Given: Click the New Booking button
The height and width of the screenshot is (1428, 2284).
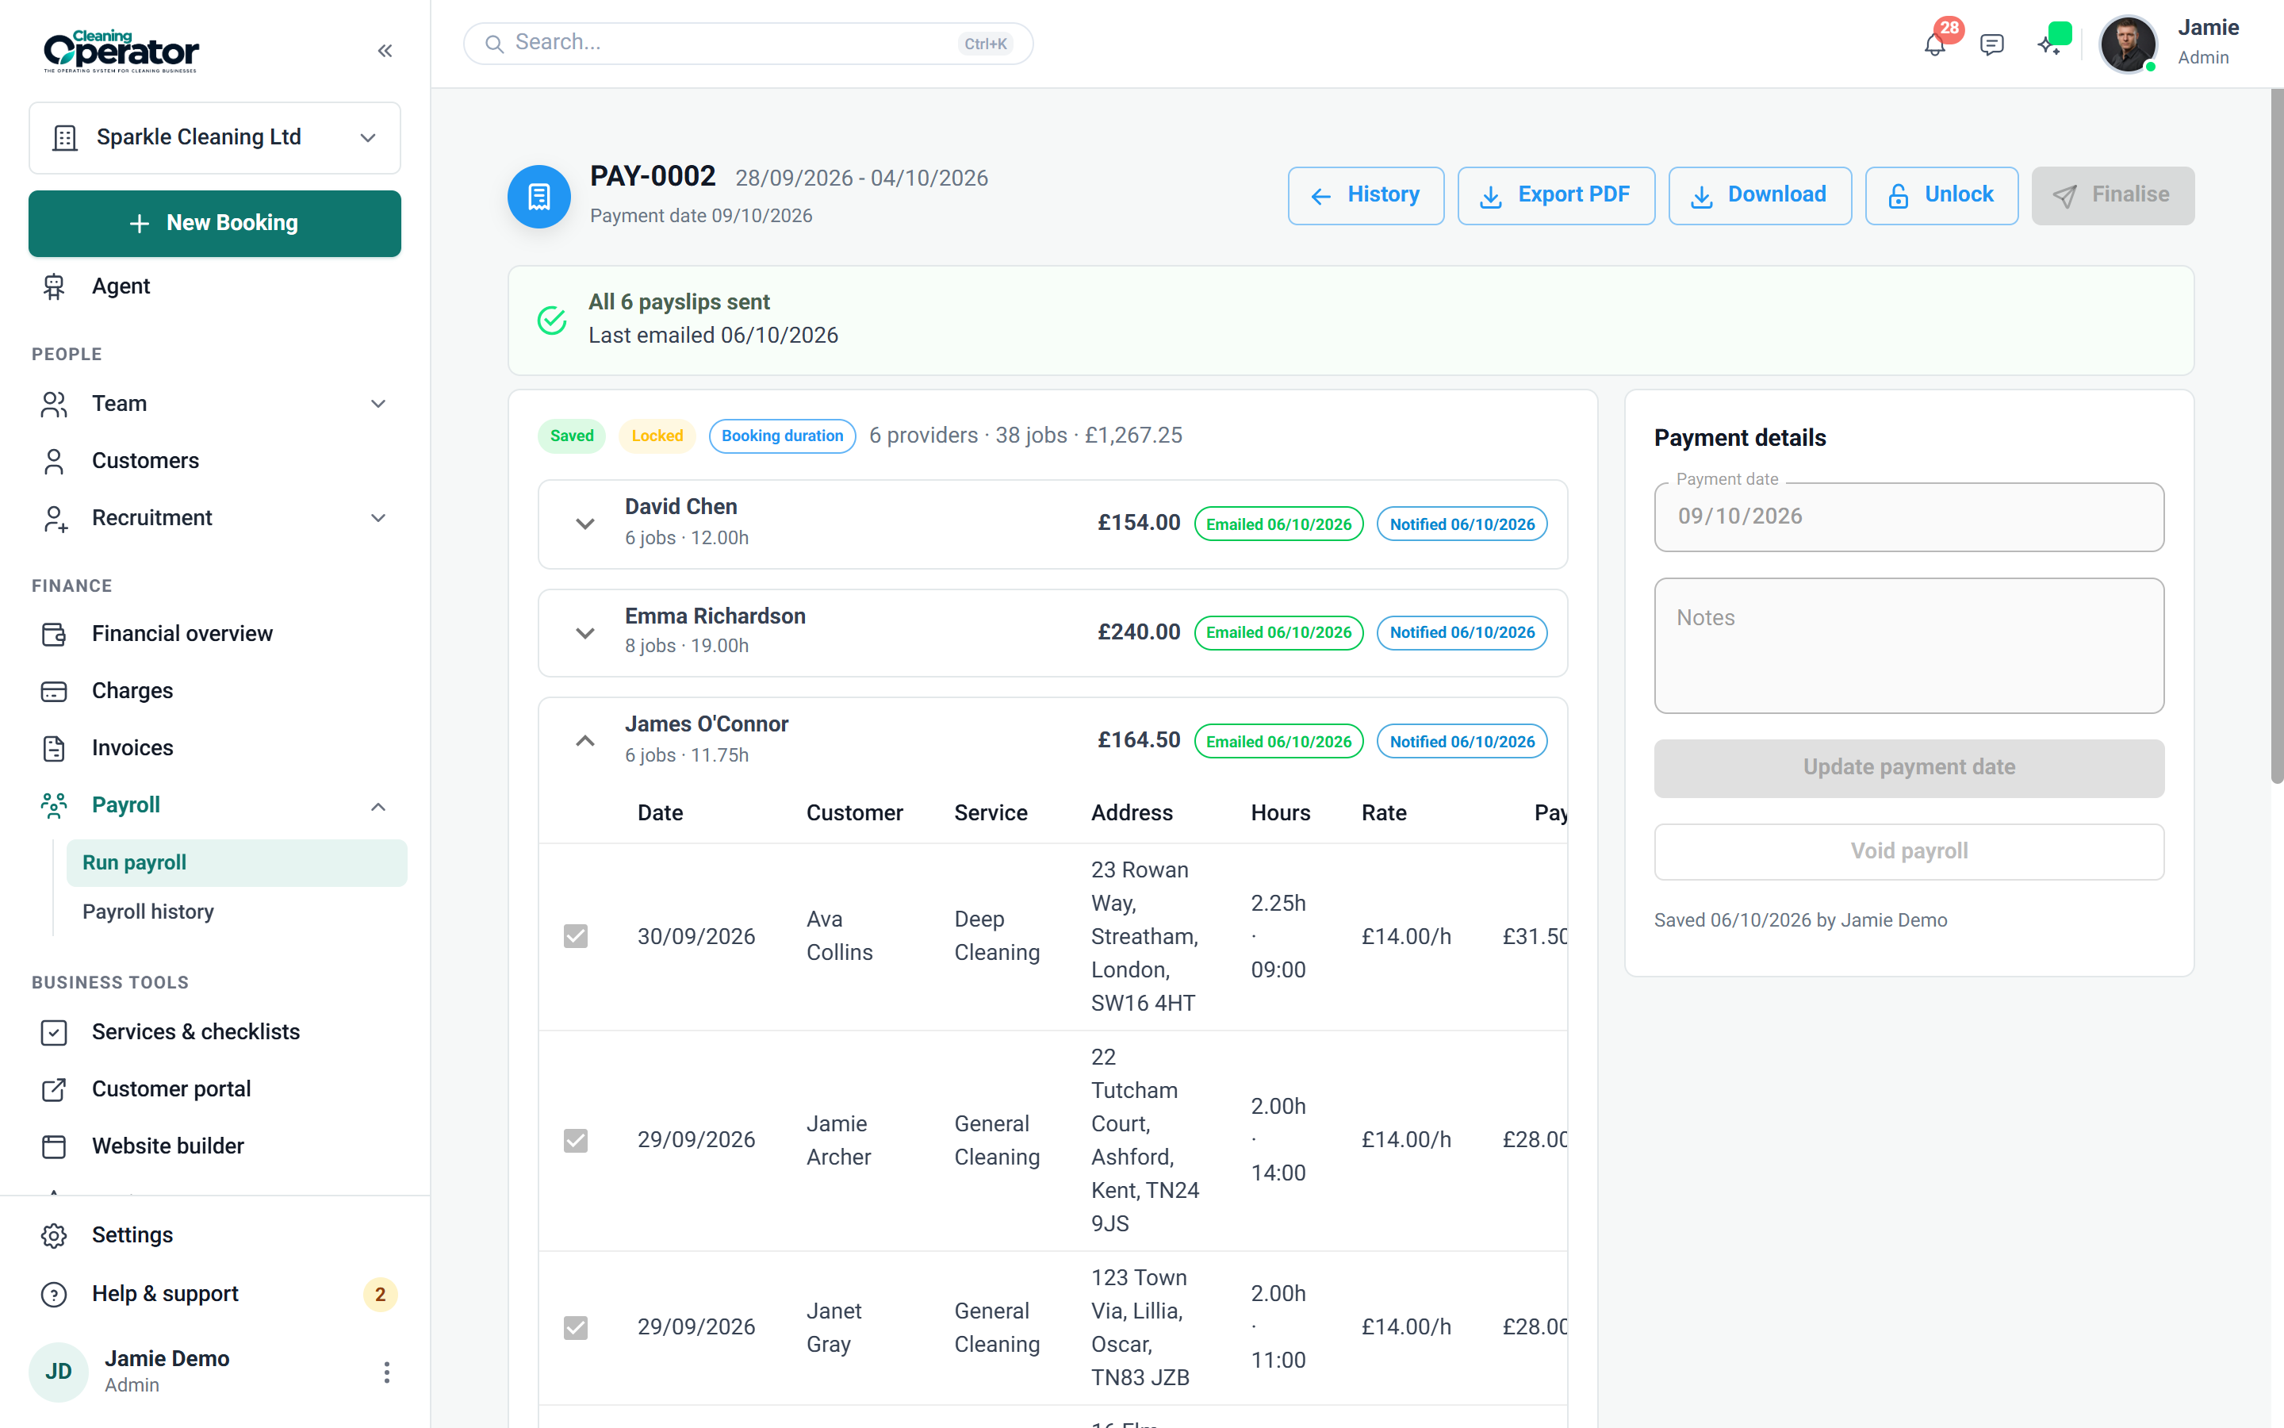Looking at the screenshot, I should coord(214,224).
